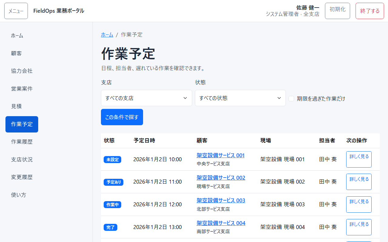The image size is (388, 242).
Task: Click the site 架空設備 現場 002
Action: pos(283,182)
